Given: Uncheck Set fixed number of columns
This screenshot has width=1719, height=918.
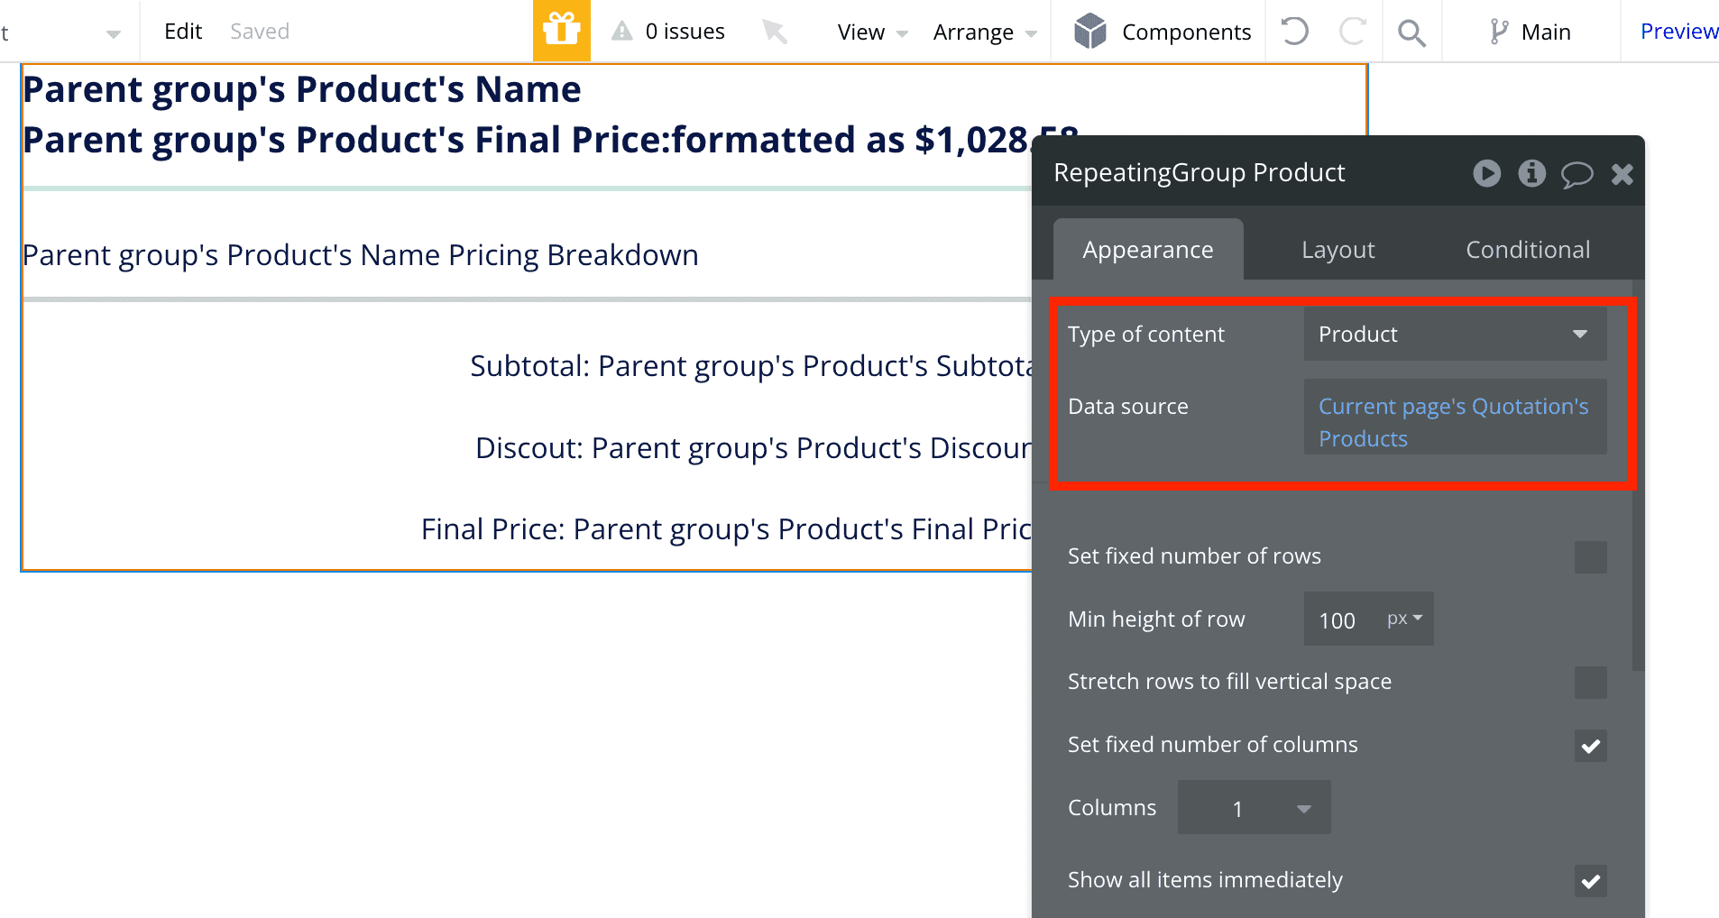Looking at the screenshot, I should [x=1590, y=746].
